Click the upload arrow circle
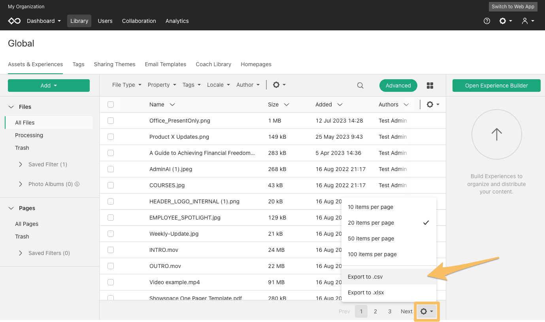The width and height of the screenshot is (545, 322). click(x=496, y=134)
